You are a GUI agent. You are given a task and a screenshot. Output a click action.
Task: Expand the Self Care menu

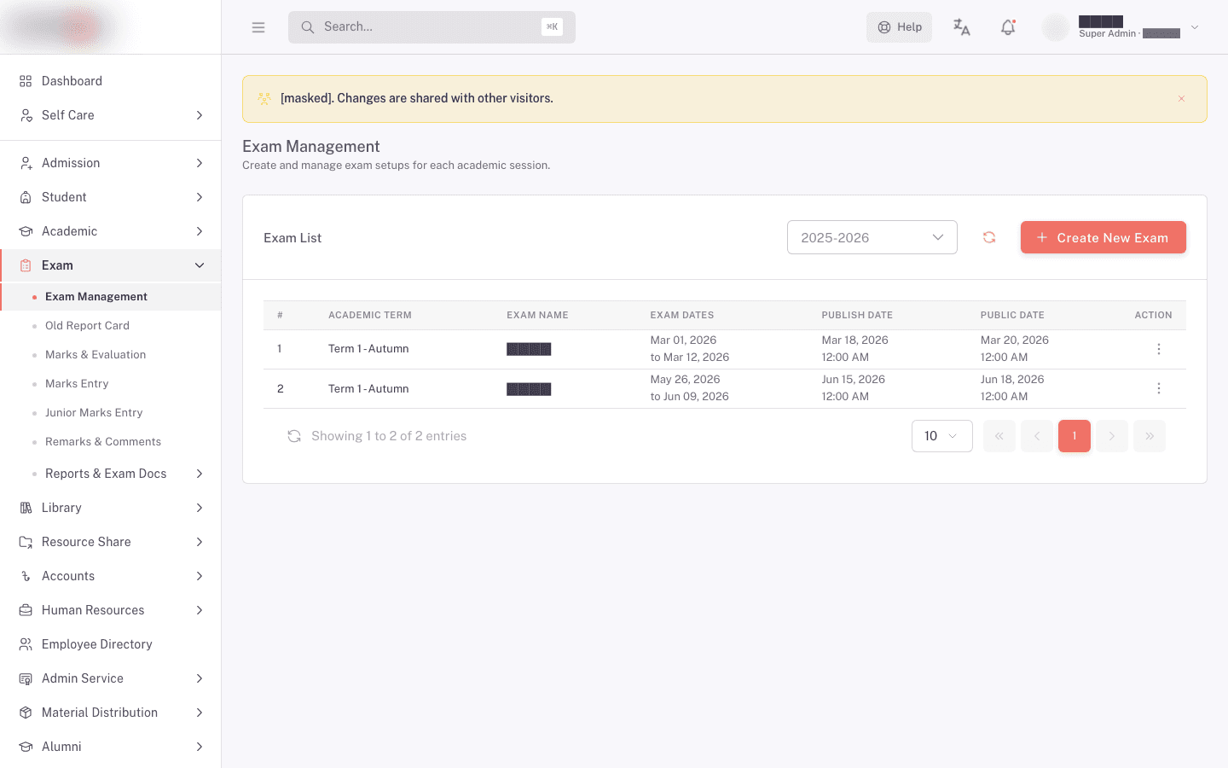111,115
